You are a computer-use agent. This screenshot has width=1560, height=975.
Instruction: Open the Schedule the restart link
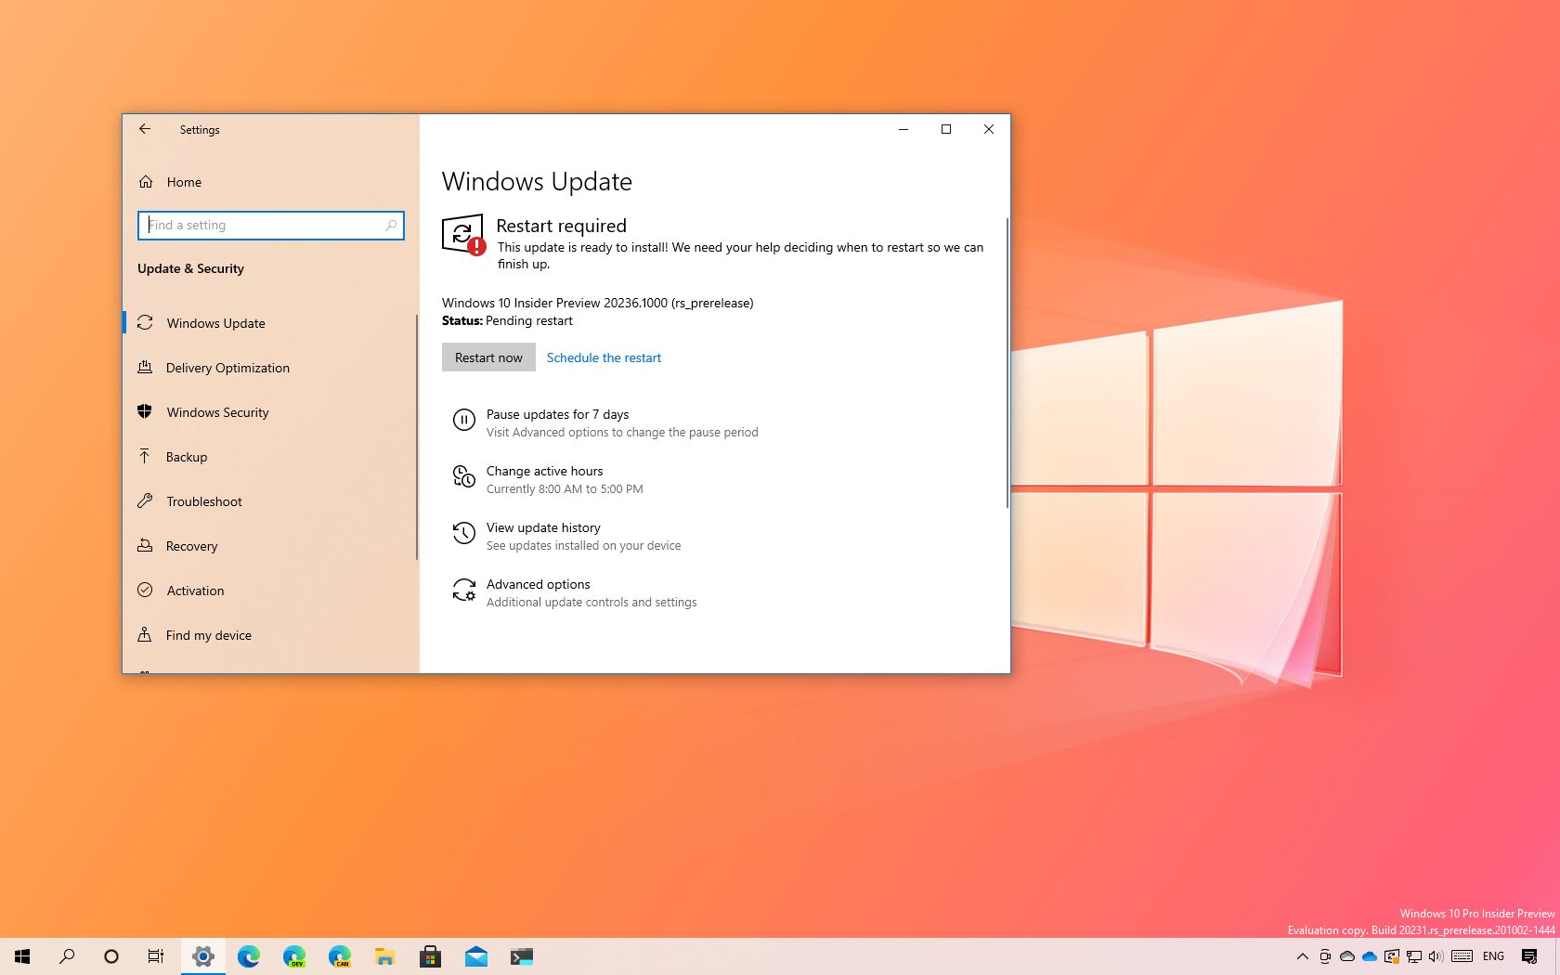tap(604, 357)
